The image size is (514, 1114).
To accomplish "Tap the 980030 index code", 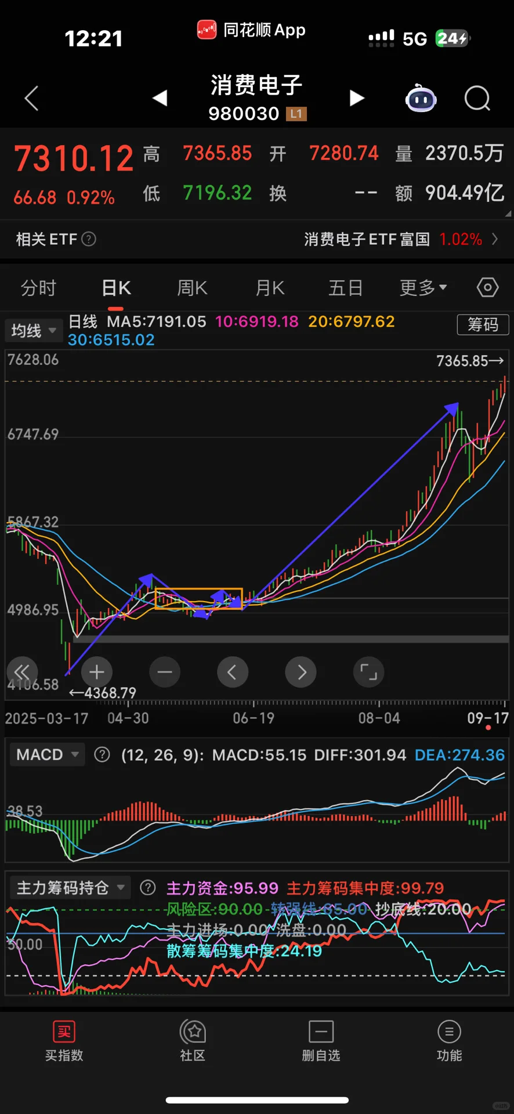I will coord(244,114).
